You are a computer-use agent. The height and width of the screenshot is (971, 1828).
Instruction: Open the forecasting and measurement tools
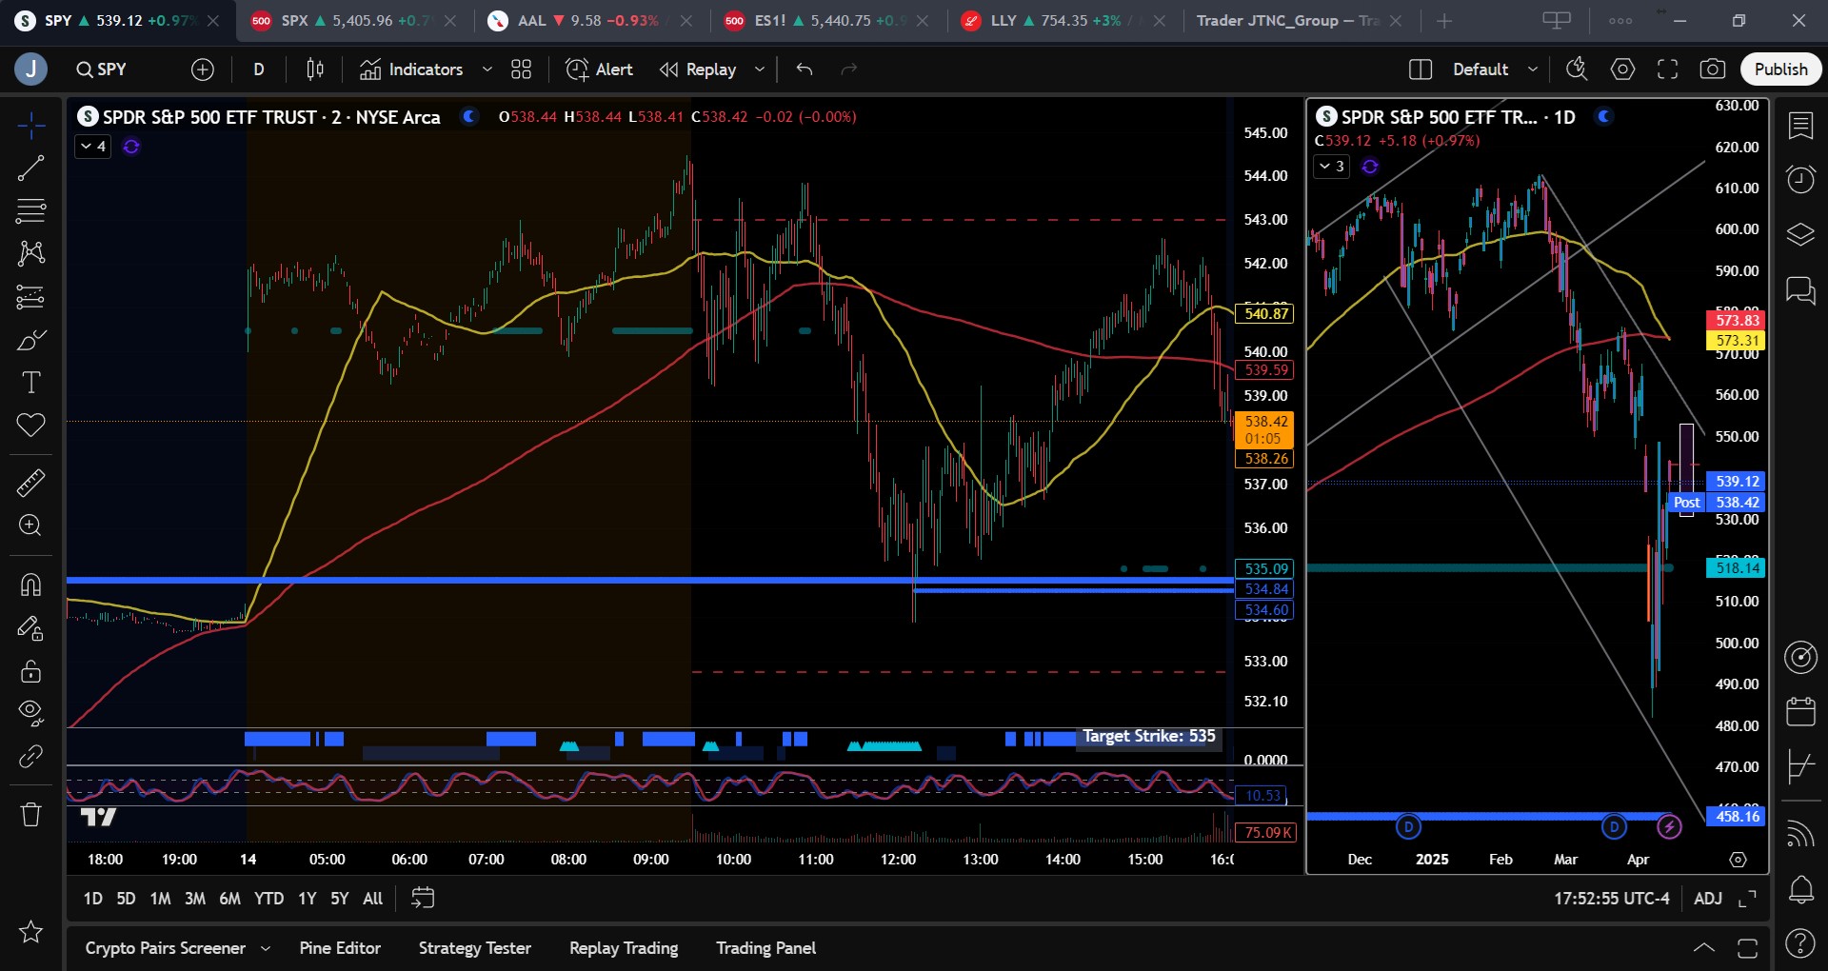(30, 297)
